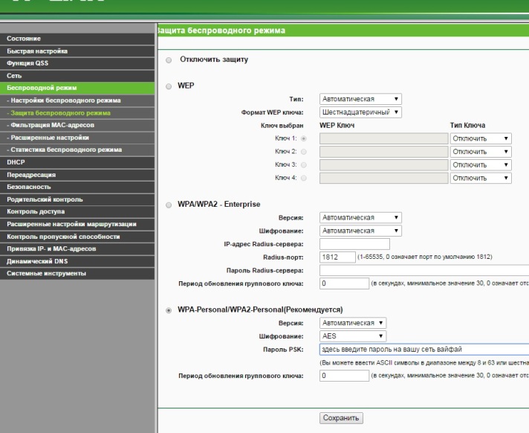Screen dimensions: 529x433
Task: Choose the WPA/WPA2 - Enterprise radio option
Action: (x=169, y=205)
